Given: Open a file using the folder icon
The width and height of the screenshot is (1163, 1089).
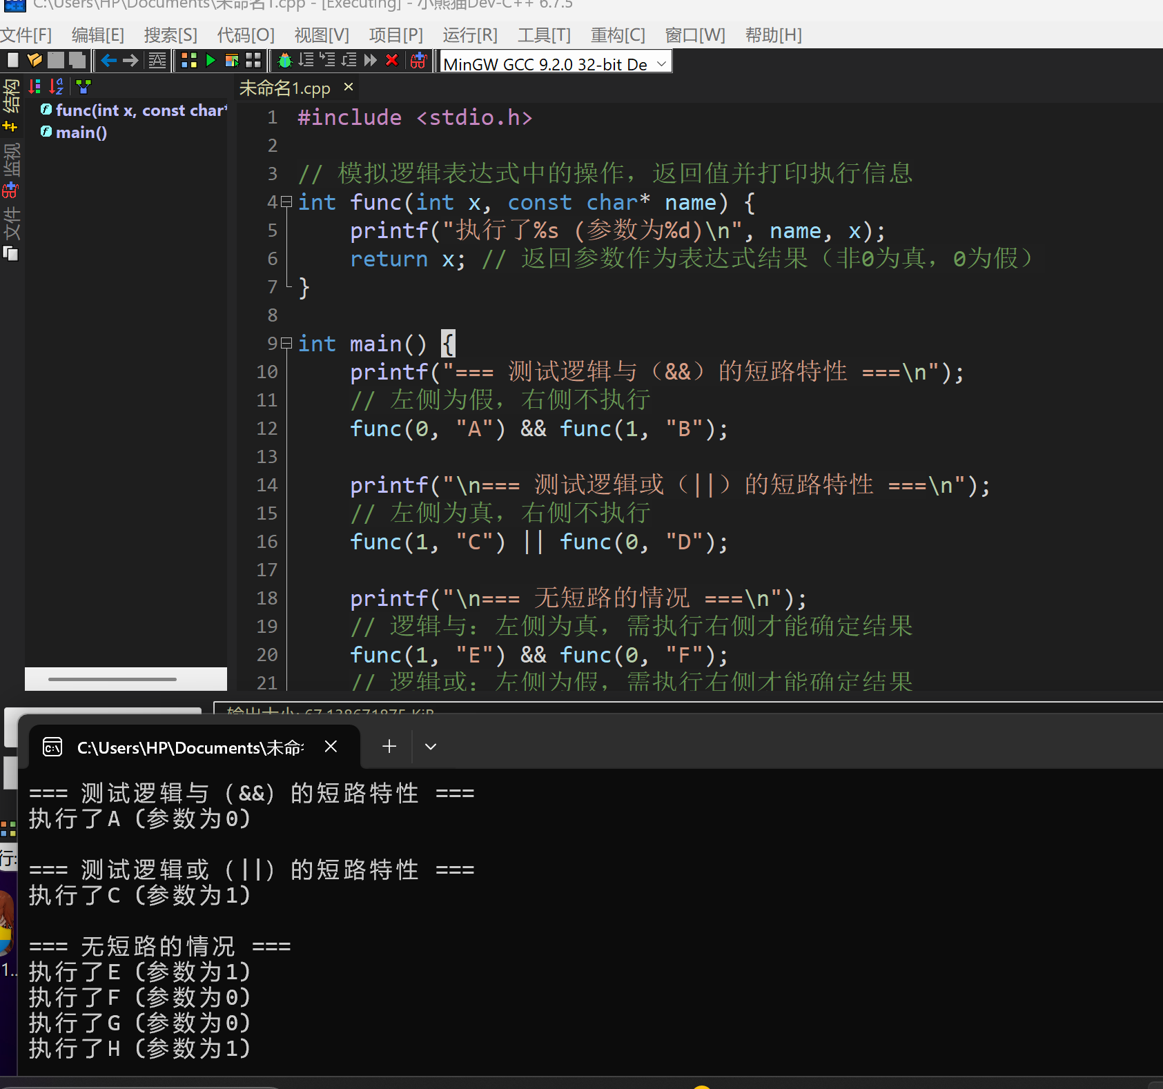Looking at the screenshot, I should pyautogui.click(x=35, y=61).
